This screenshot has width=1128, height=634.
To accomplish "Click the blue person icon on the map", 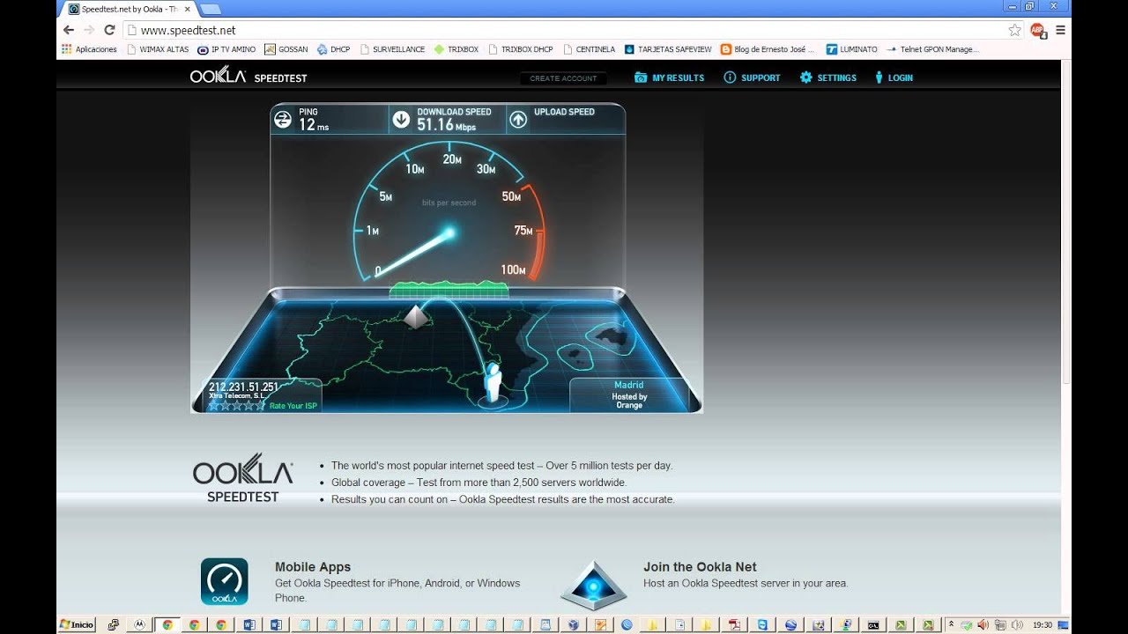I will [x=493, y=383].
